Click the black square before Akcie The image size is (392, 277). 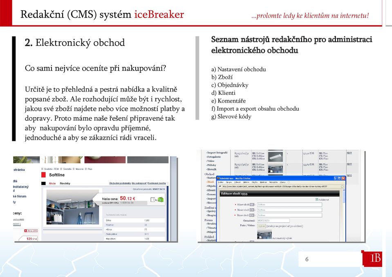pos(43,183)
